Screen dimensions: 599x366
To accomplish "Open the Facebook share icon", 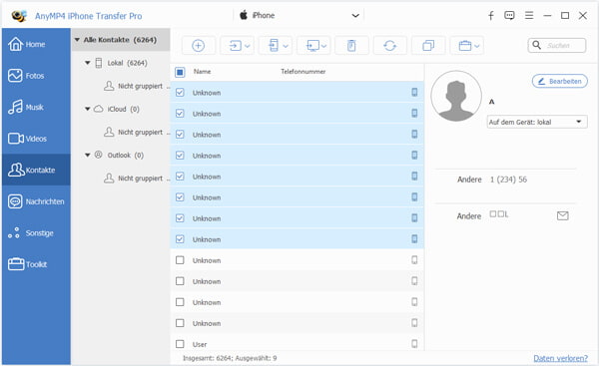I will (x=491, y=16).
